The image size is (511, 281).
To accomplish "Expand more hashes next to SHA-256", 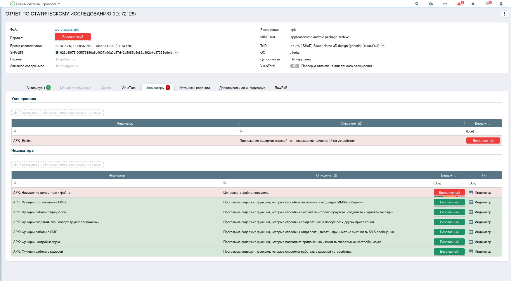I will [176, 53].
